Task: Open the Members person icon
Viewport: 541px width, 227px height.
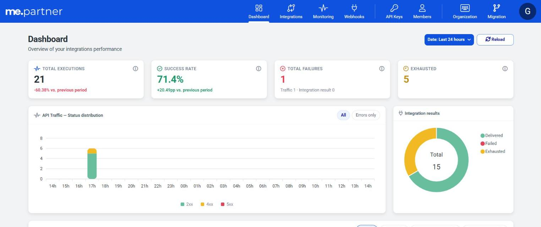Action: click(422, 8)
